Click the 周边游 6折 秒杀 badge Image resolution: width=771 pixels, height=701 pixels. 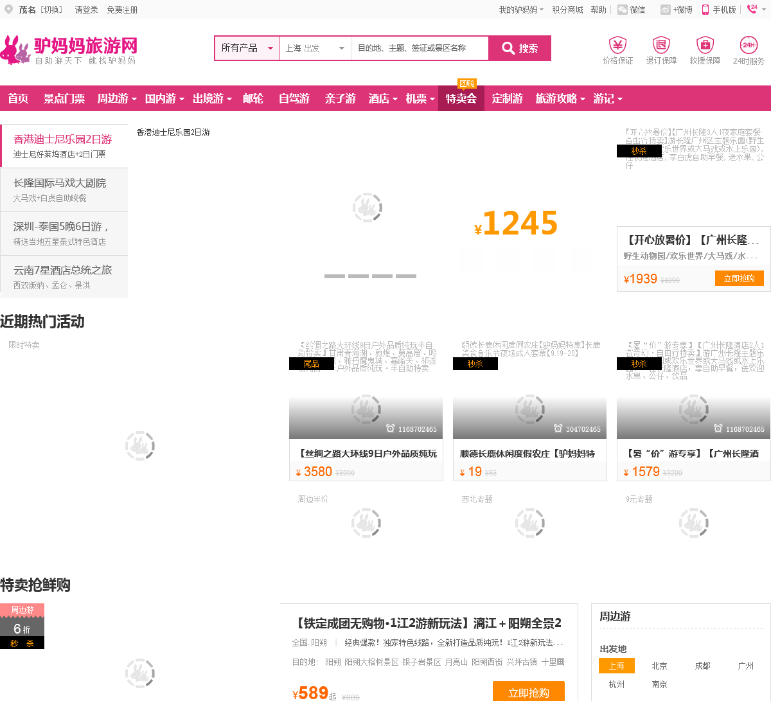[x=22, y=626]
